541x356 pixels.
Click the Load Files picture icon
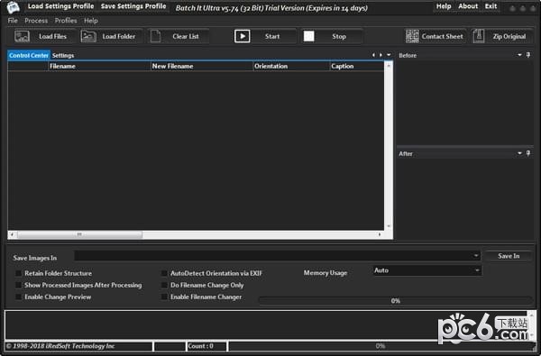coord(22,36)
